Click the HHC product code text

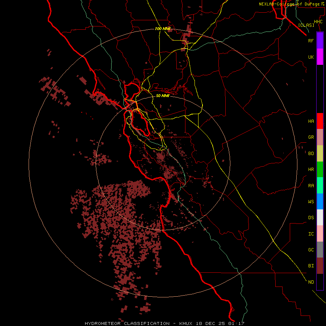tap(318, 22)
